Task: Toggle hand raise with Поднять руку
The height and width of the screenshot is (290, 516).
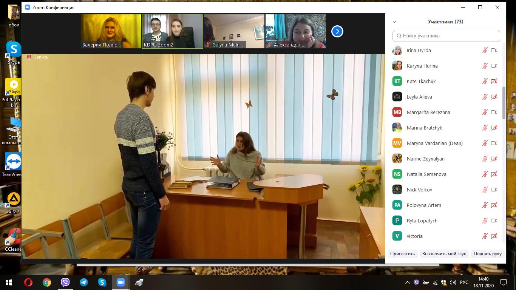Action: [x=487, y=254]
